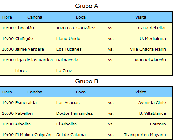Click the Grupo A heading
173x140 pixels.
coord(86,6)
